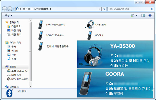The width and height of the screenshot is (156, 100).
Task: Click the navigation pane scrollbar thumb
Action: click(30, 51)
